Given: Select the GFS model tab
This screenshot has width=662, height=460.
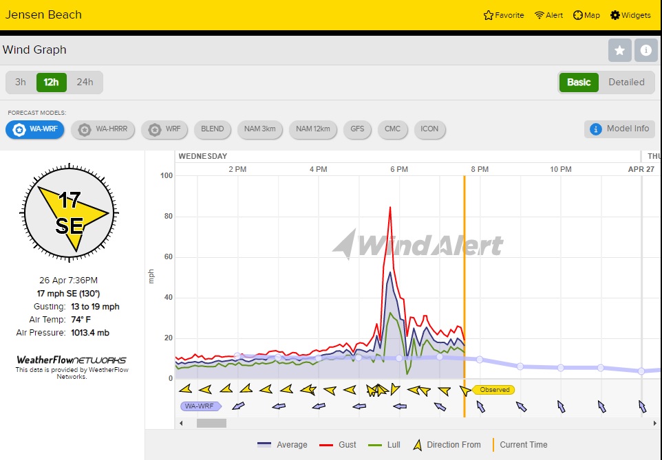Looking at the screenshot, I should tap(357, 129).
